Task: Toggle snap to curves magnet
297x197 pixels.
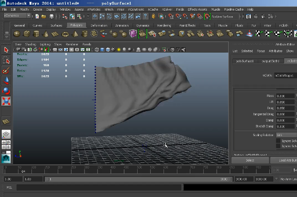Action: (178, 17)
